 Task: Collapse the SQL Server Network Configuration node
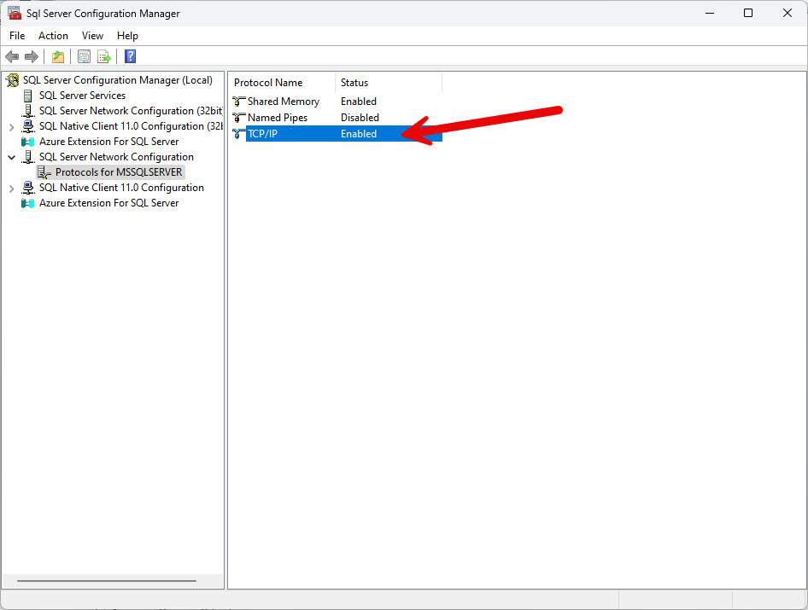click(x=11, y=158)
